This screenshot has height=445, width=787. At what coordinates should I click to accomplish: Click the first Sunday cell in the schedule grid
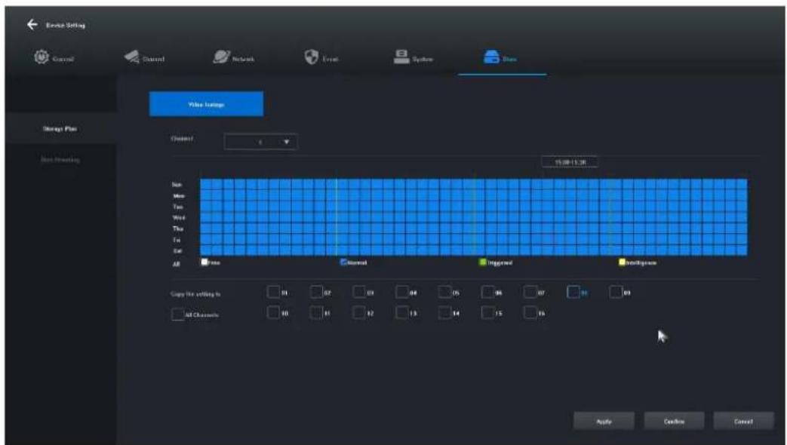coord(206,185)
